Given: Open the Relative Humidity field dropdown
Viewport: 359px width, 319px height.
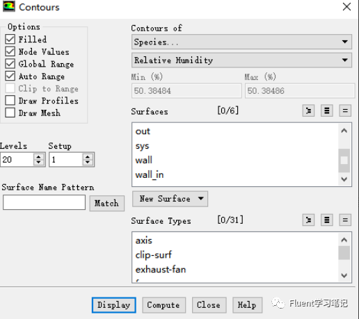Looking at the screenshot, I should click(241, 60).
